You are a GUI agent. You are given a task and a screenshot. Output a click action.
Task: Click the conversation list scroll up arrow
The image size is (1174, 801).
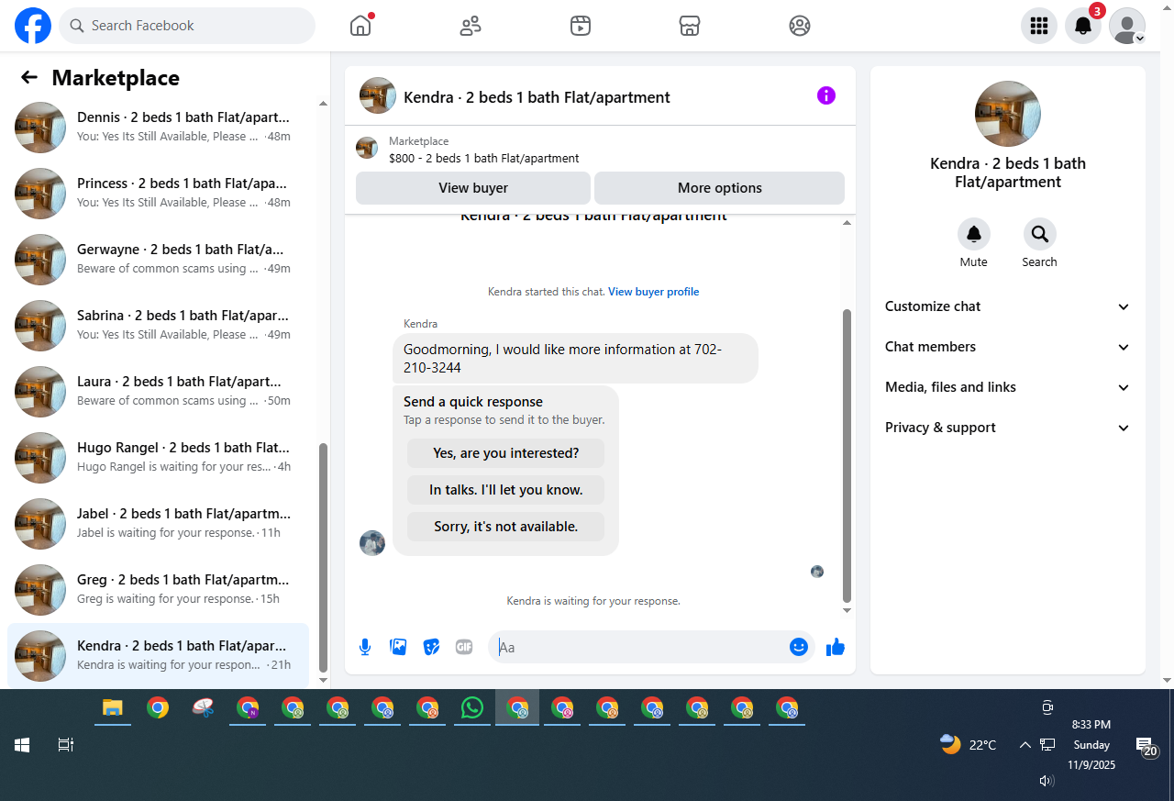(x=323, y=104)
